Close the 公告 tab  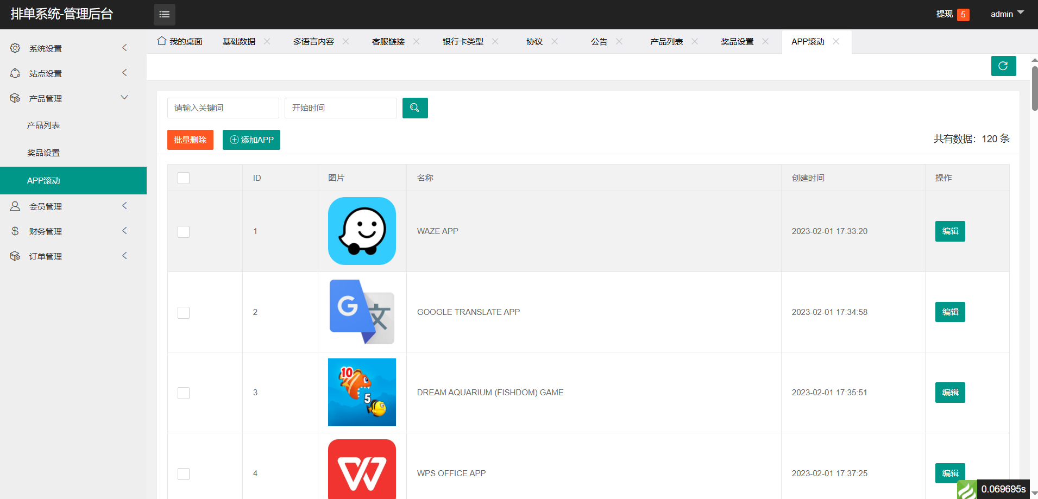pyautogui.click(x=619, y=41)
